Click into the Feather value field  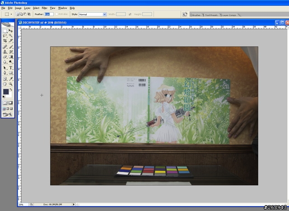point(49,14)
